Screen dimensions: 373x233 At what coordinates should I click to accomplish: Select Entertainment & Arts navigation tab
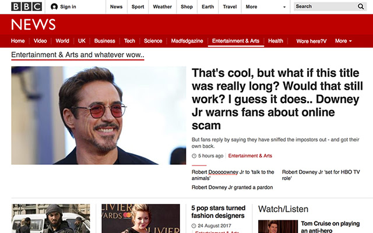click(235, 41)
